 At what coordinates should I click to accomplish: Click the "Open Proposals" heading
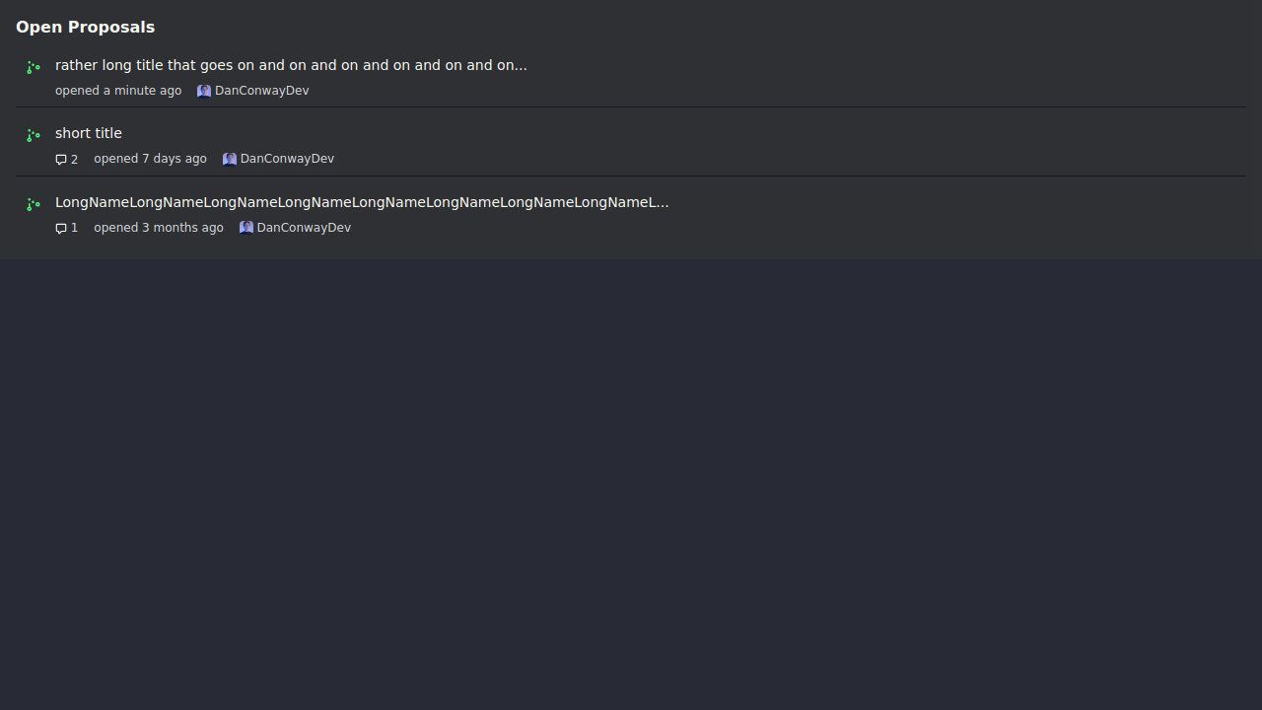(x=85, y=27)
